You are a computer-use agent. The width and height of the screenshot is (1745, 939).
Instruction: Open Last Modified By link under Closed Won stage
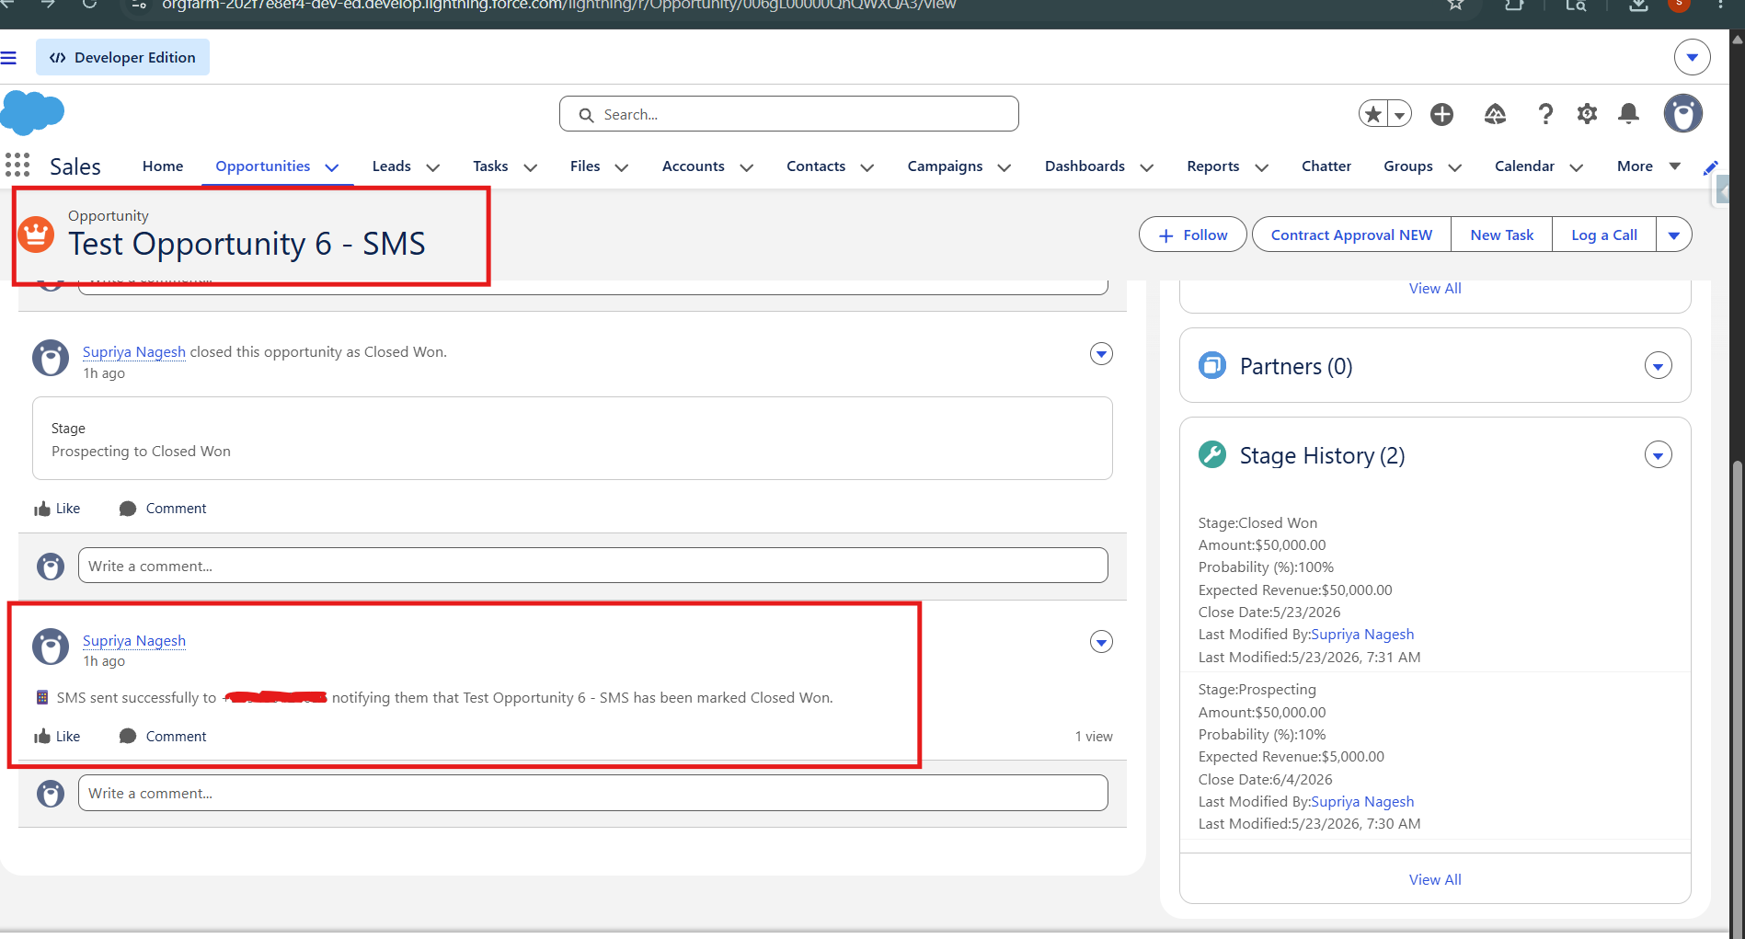click(x=1362, y=635)
